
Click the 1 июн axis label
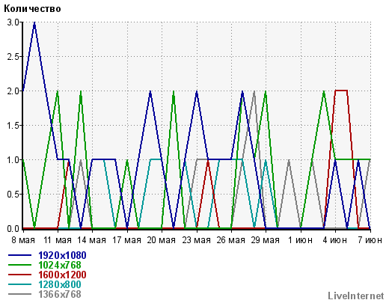(x=300, y=240)
